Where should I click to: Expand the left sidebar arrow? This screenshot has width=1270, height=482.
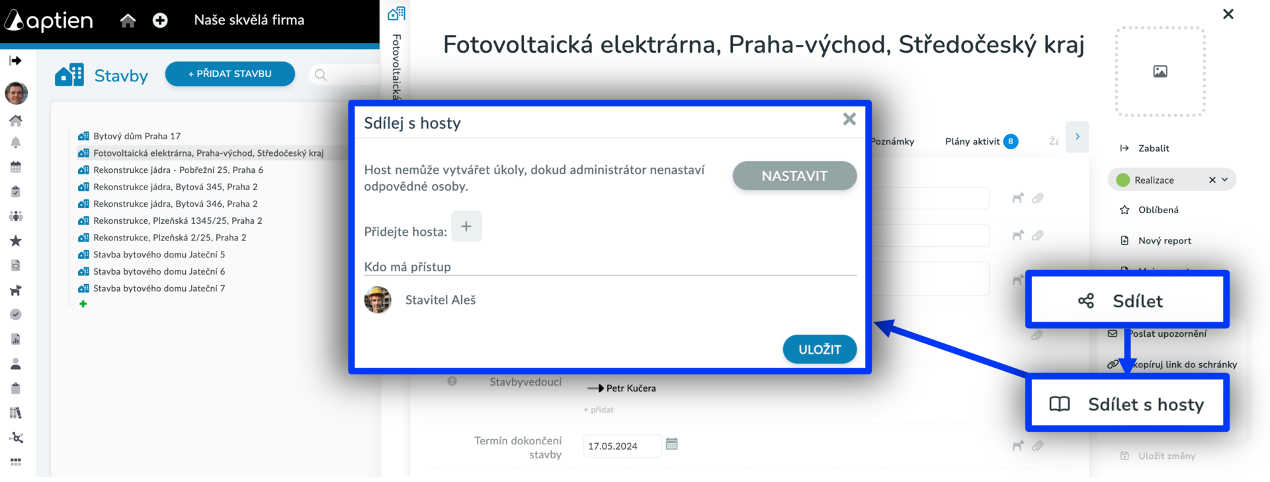coord(16,61)
